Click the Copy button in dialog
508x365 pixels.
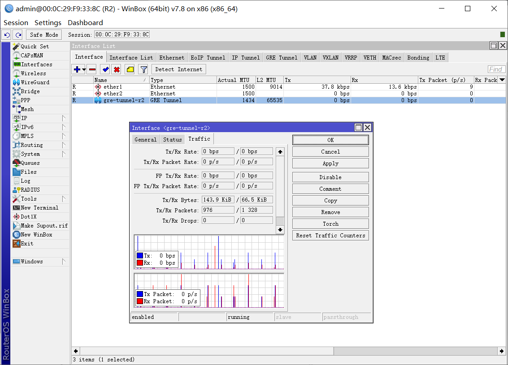coord(330,201)
